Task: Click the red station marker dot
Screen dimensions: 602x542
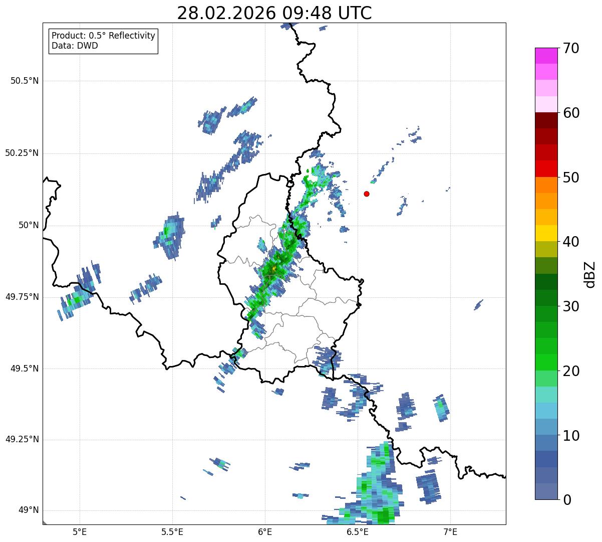Action: (x=367, y=194)
